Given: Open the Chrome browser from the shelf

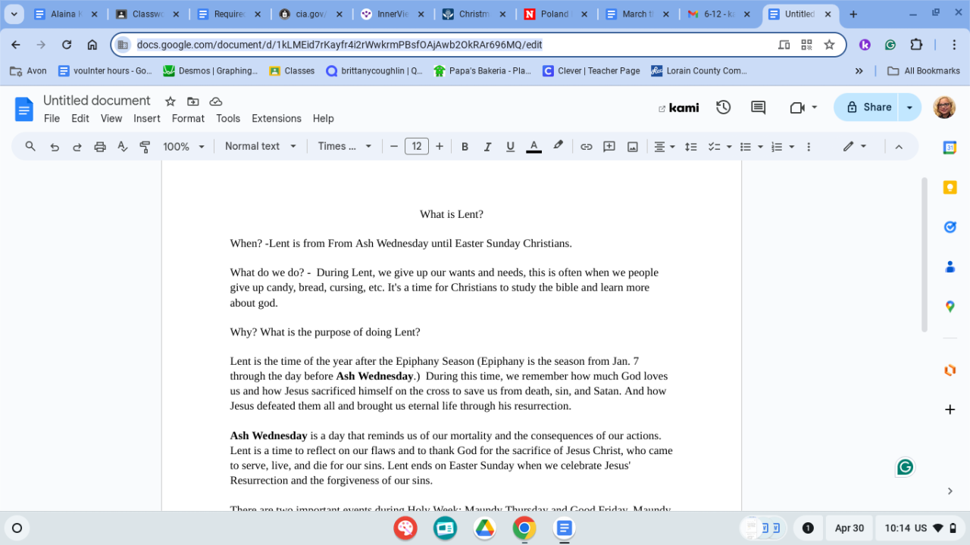Looking at the screenshot, I should point(524,528).
